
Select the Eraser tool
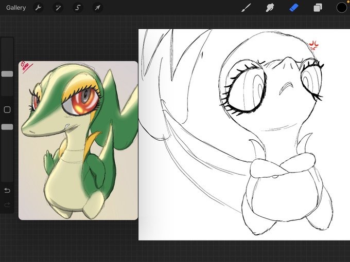click(294, 8)
